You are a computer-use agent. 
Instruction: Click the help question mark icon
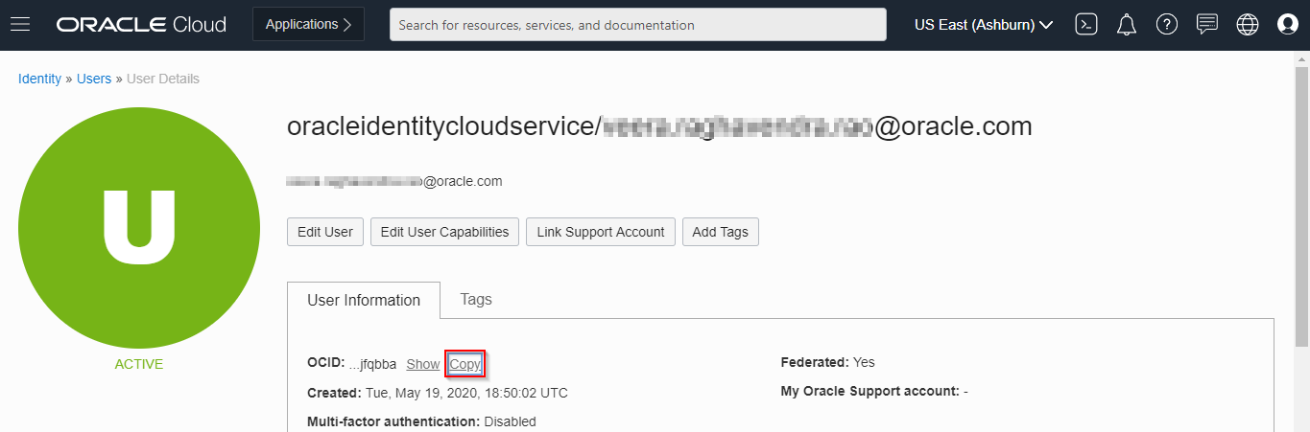(x=1167, y=25)
